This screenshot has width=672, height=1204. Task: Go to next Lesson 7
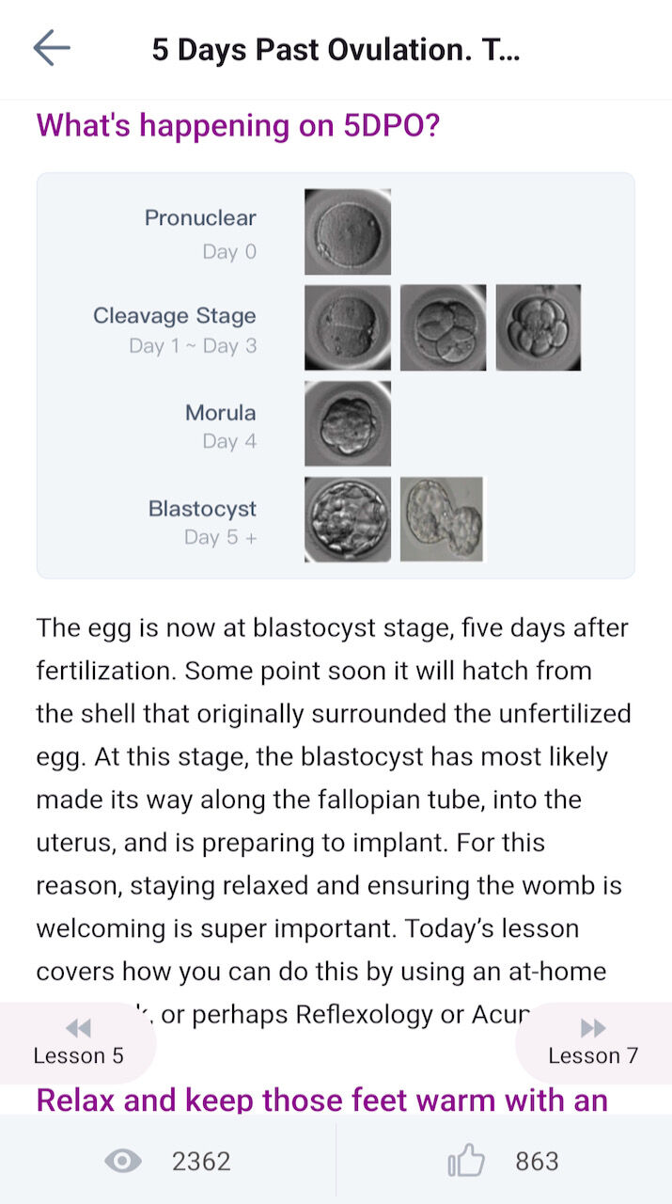593,1043
